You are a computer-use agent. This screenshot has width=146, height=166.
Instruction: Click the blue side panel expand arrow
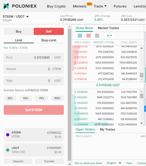click(145, 109)
